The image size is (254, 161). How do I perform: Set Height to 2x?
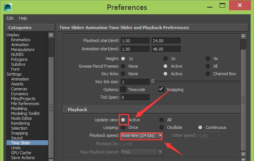pos(165,59)
